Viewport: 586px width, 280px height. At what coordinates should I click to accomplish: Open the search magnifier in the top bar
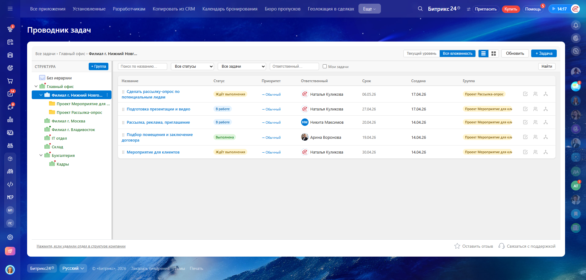click(x=420, y=9)
